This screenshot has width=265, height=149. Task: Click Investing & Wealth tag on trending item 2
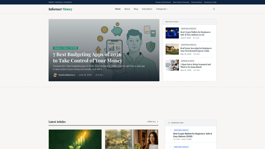[181, 147]
